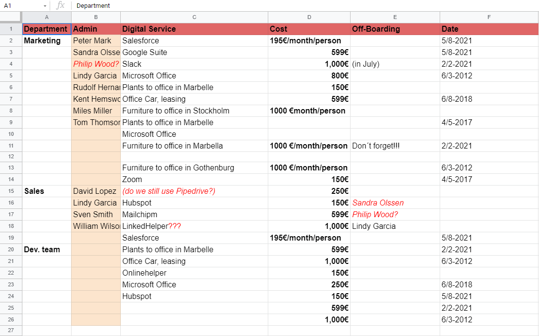Select row 1 header number
Screen dimensions: 539x336
11,29
